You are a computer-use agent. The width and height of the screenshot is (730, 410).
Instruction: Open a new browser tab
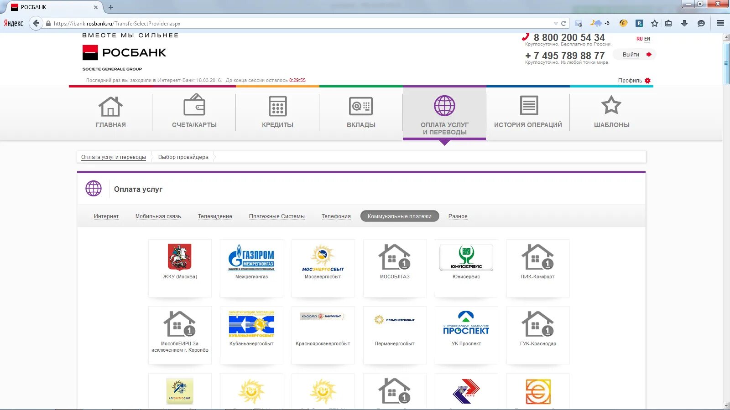[111, 7]
